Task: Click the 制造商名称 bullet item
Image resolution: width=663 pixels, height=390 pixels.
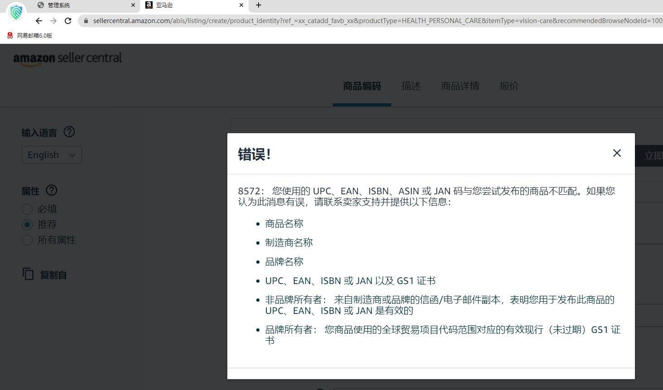Action: click(289, 243)
